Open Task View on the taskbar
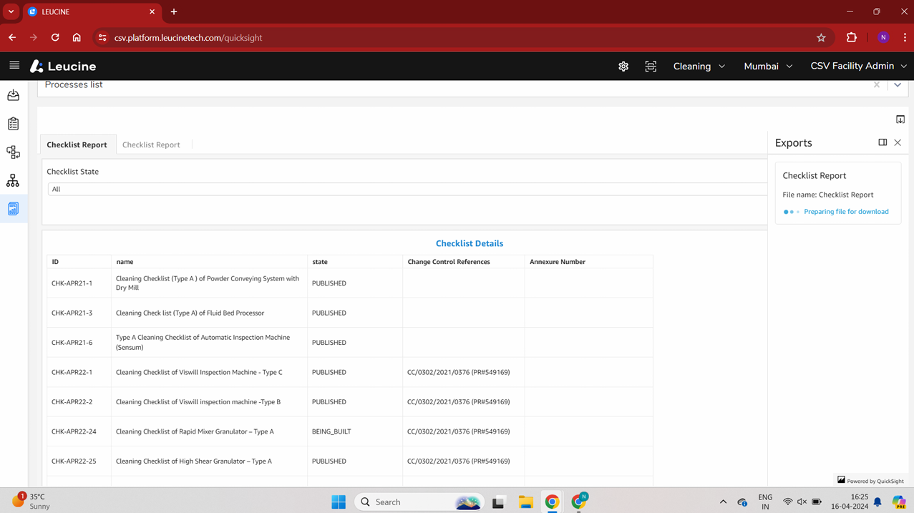This screenshot has height=513, width=914. [498, 502]
